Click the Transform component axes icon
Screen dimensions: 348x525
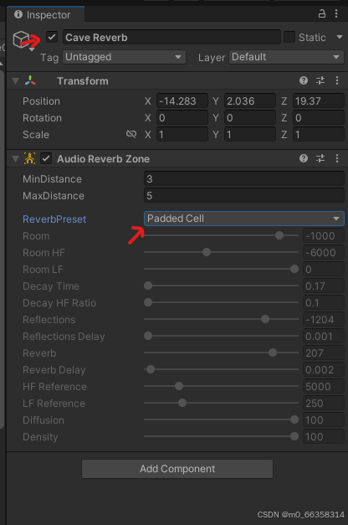pyautogui.click(x=30, y=80)
